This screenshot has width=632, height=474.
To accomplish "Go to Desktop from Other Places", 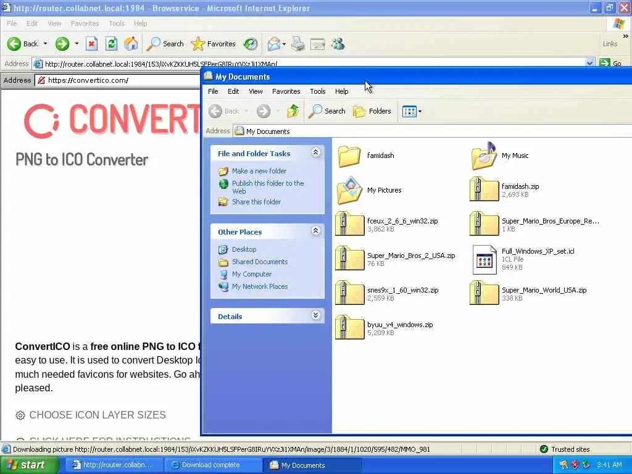I will tap(244, 249).
